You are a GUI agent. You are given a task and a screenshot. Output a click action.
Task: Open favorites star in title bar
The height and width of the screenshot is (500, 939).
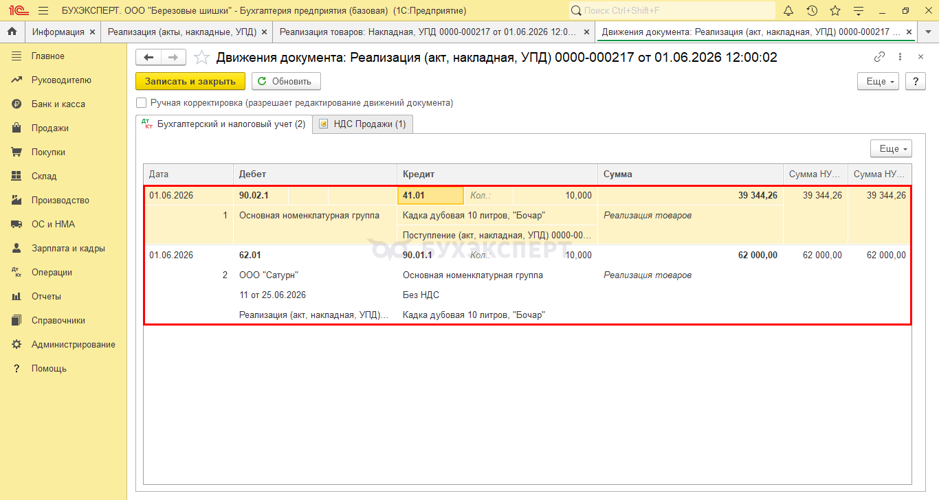[835, 11]
